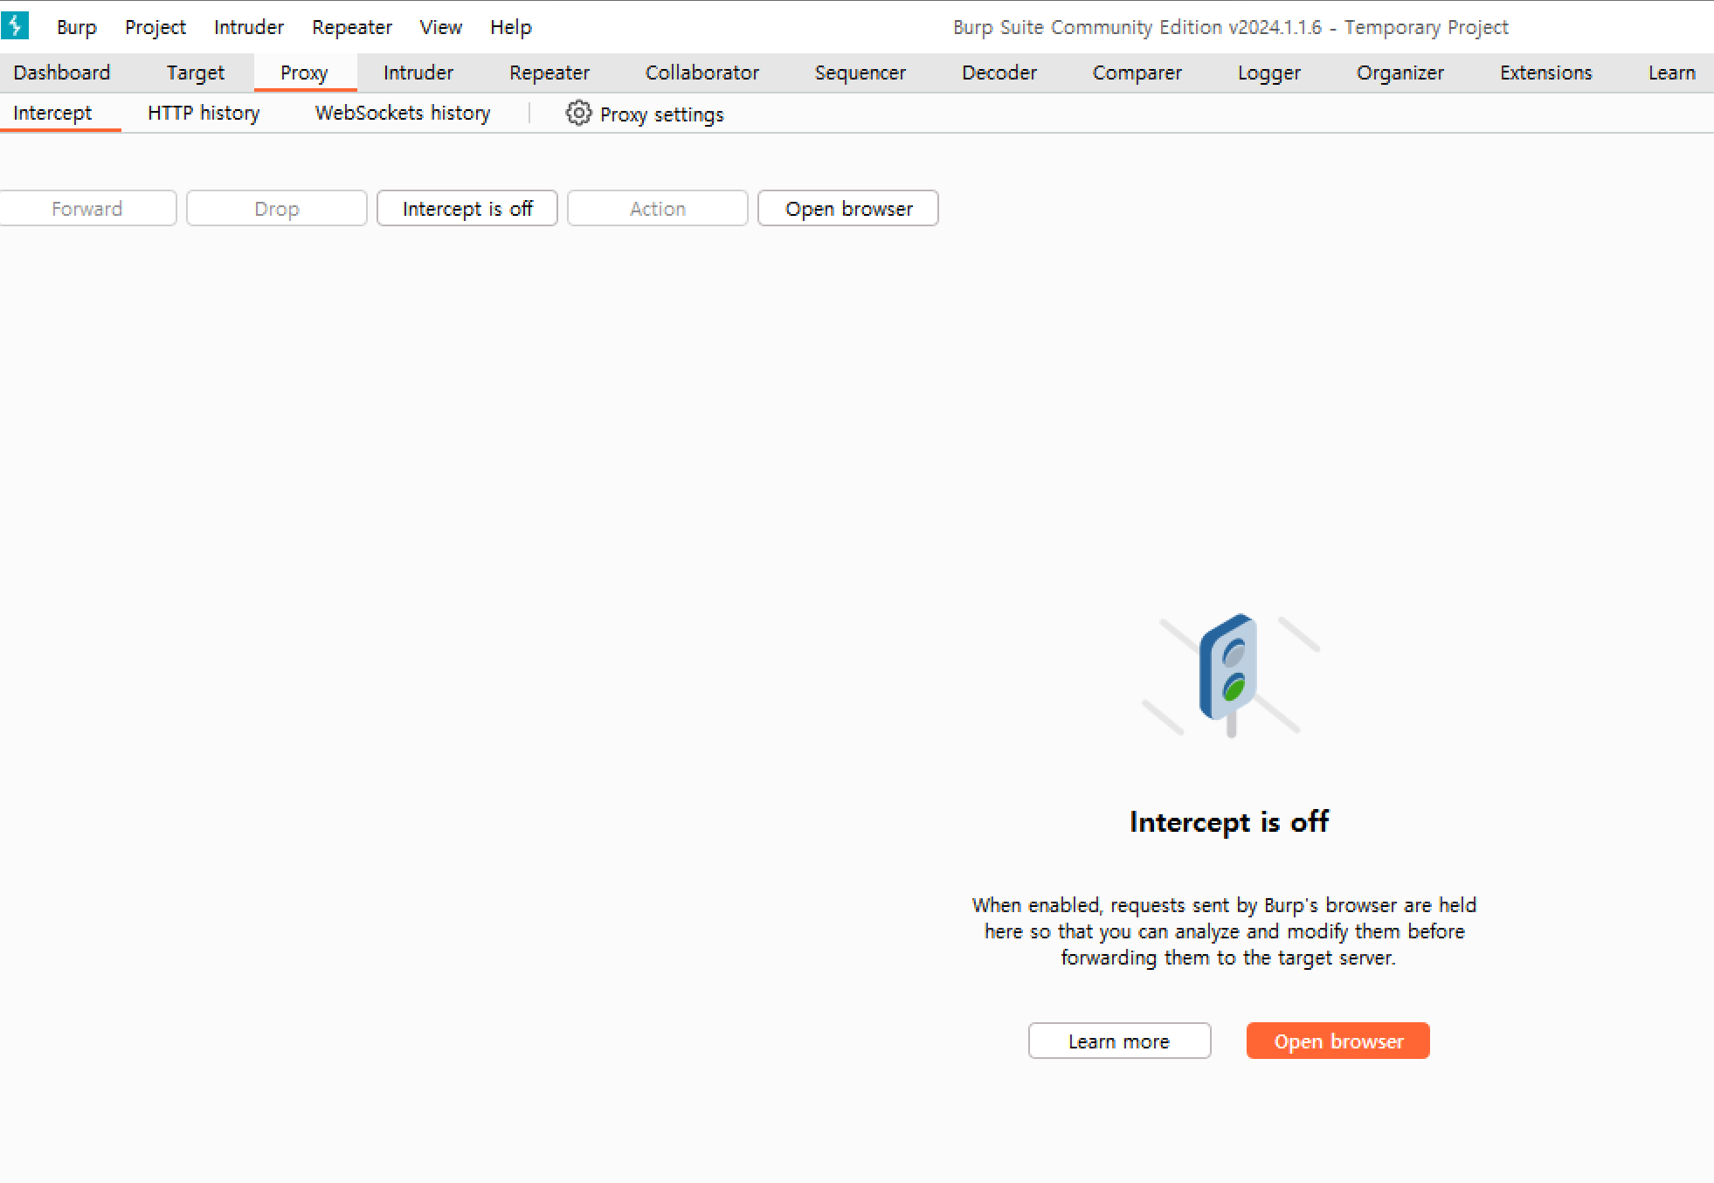Open the Decoder tab
The image size is (1714, 1183).
(999, 73)
